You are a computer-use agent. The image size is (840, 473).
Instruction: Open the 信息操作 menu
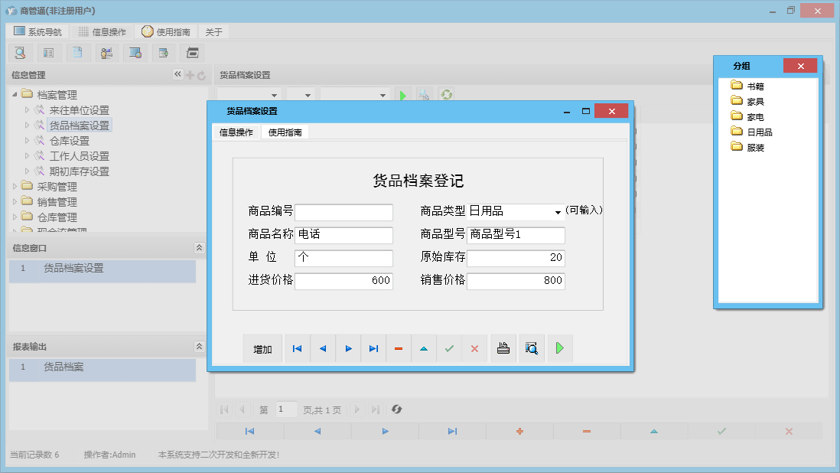coord(103,31)
